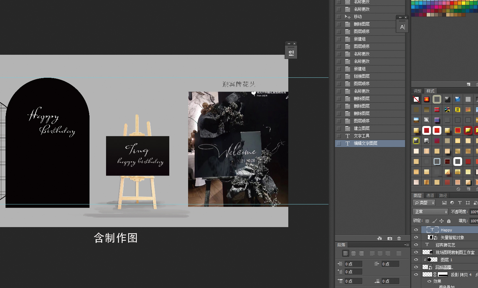Open the 类型 layer filter dropdown

(424, 203)
